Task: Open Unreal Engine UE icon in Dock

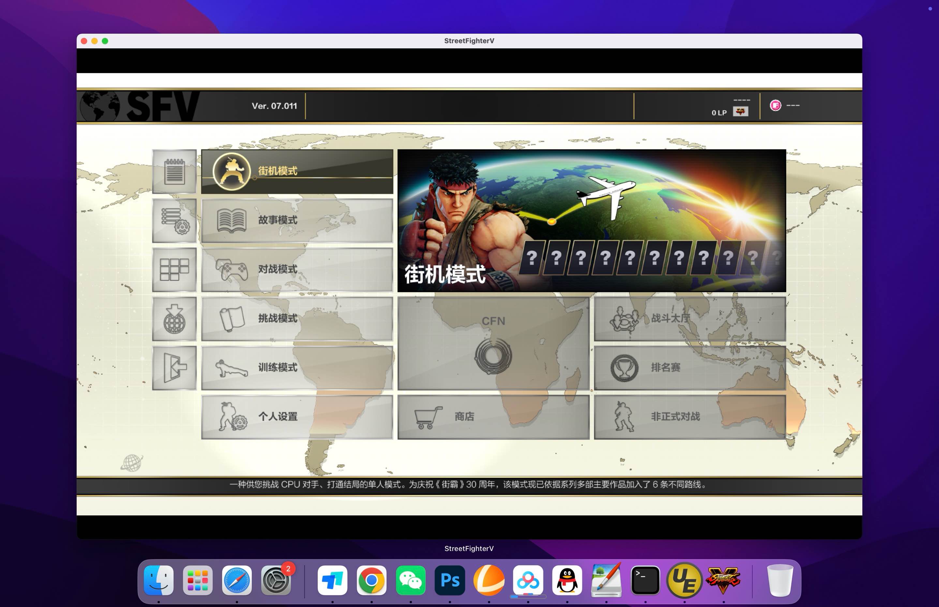Action: pos(684,580)
